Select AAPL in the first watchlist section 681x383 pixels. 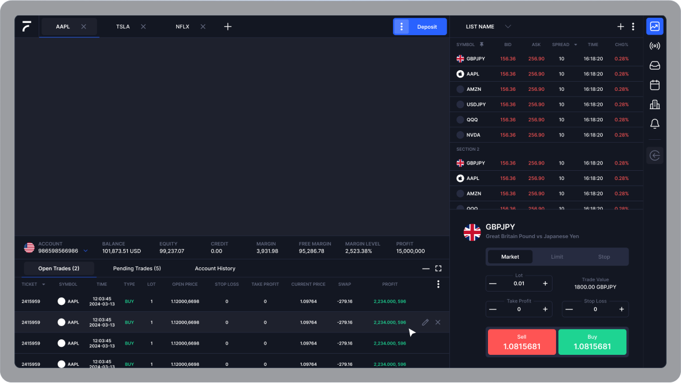[546, 74]
